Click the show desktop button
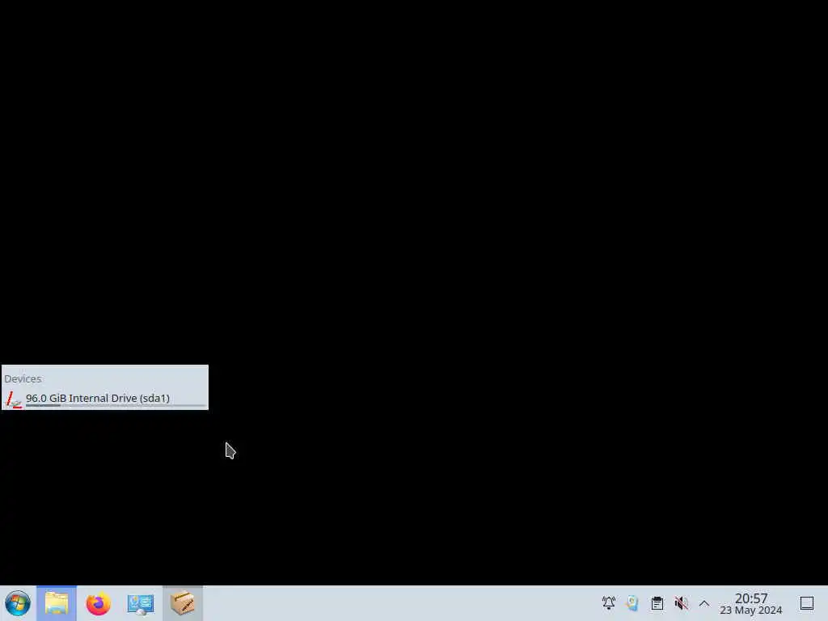 (x=807, y=603)
